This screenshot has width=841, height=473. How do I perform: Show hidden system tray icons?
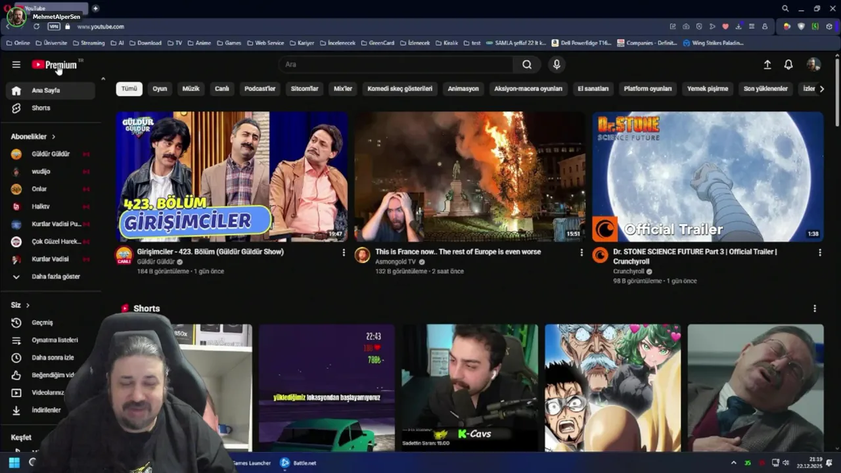tap(733, 463)
